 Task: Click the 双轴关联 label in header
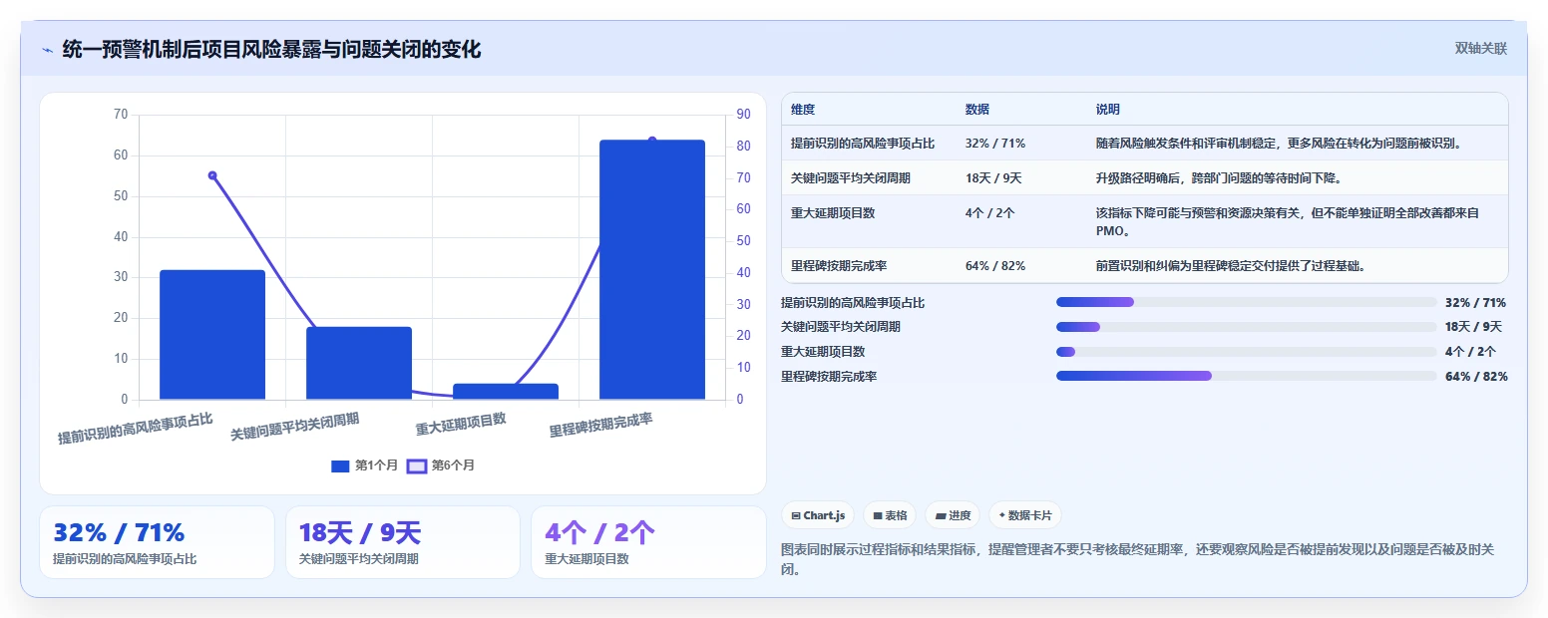(1480, 49)
